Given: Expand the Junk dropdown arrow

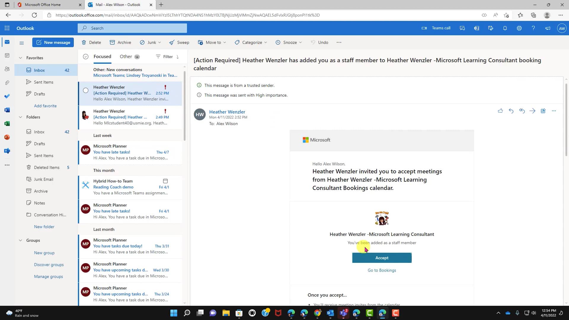Looking at the screenshot, I should [x=159, y=43].
